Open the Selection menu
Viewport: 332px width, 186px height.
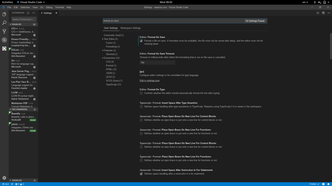[x=25, y=7]
